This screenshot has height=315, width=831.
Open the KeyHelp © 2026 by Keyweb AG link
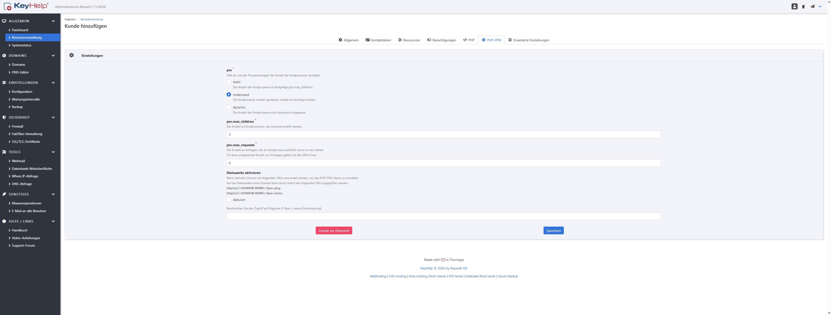(x=444, y=268)
